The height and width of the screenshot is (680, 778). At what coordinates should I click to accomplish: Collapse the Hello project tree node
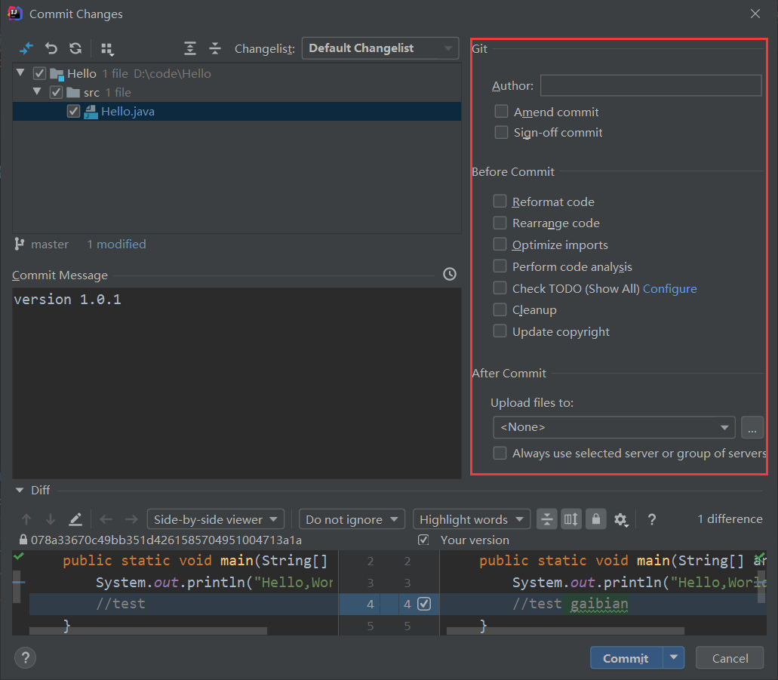pos(20,72)
